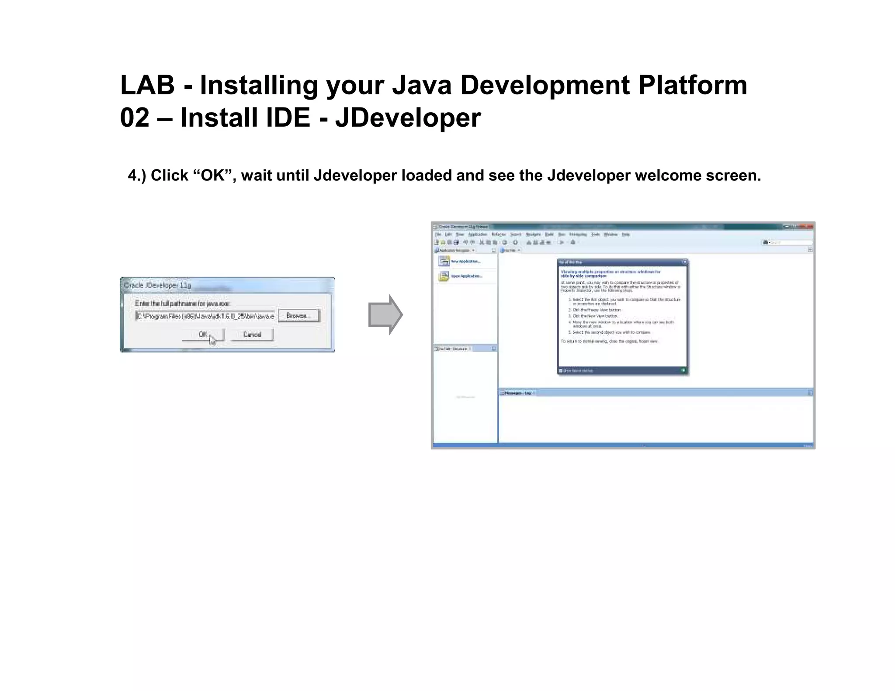The image size is (895, 691).
Task: Open the Search menu in JDeveloper
Action: coord(516,235)
